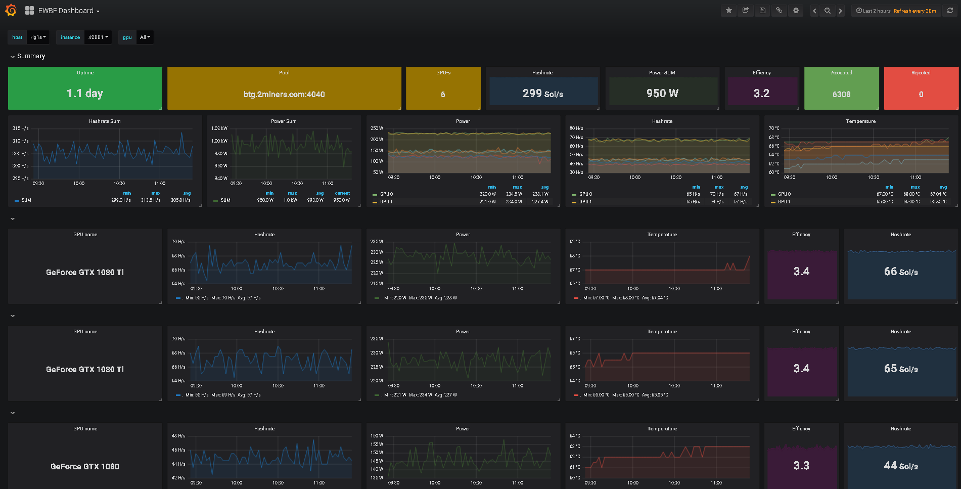Sort Hashrate Sum legend by min column

pyautogui.click(x=127, y=193)
